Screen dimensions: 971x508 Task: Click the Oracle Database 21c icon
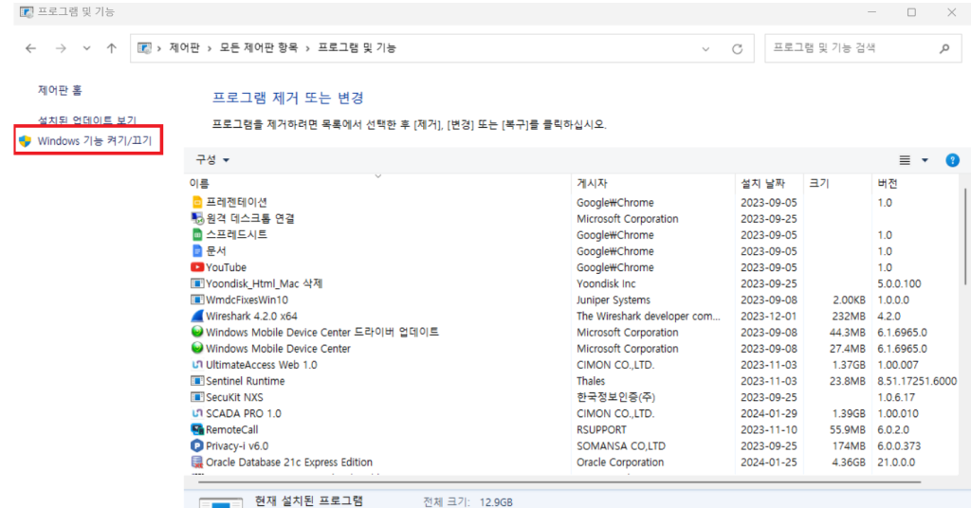click(197, 462)
